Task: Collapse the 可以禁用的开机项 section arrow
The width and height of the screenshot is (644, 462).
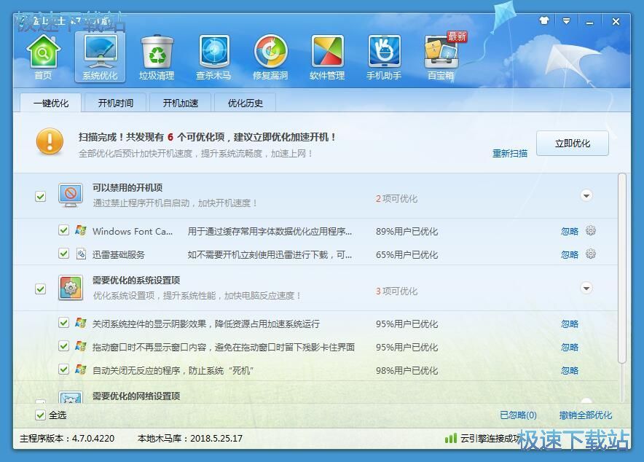Action: point(586,195)
